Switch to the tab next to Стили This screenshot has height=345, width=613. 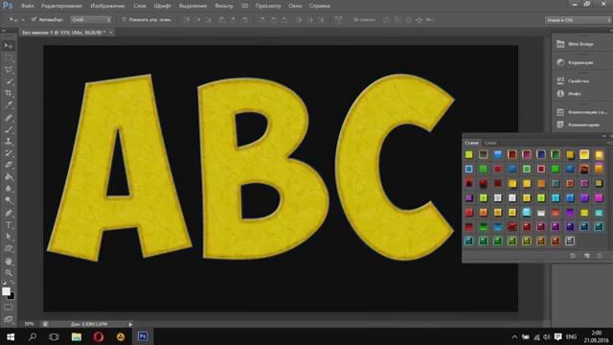click(490, 143)
